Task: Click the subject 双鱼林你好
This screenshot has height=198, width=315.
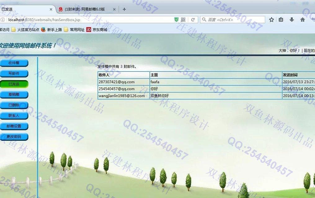Action: click(x=160, y=96)
